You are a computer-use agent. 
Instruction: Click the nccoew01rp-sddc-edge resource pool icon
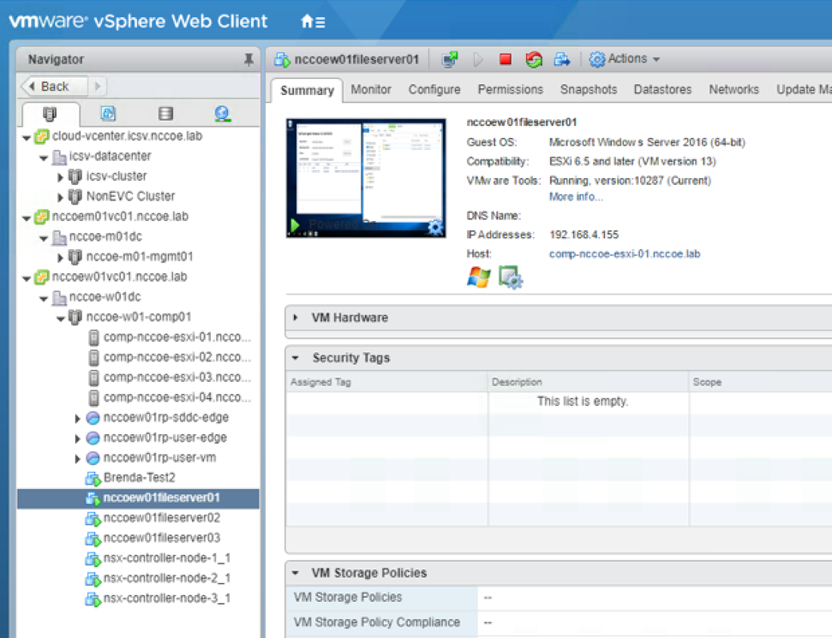93,418
